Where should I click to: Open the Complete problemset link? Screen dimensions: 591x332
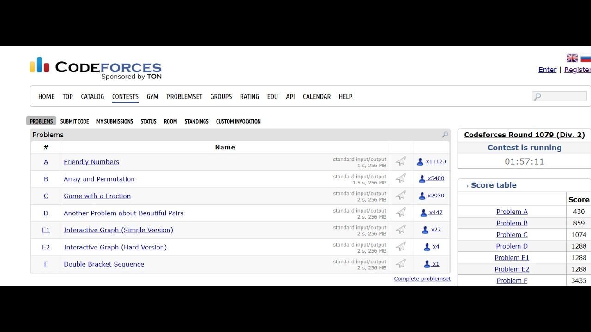pyautogui.click(x=422, y=279)
